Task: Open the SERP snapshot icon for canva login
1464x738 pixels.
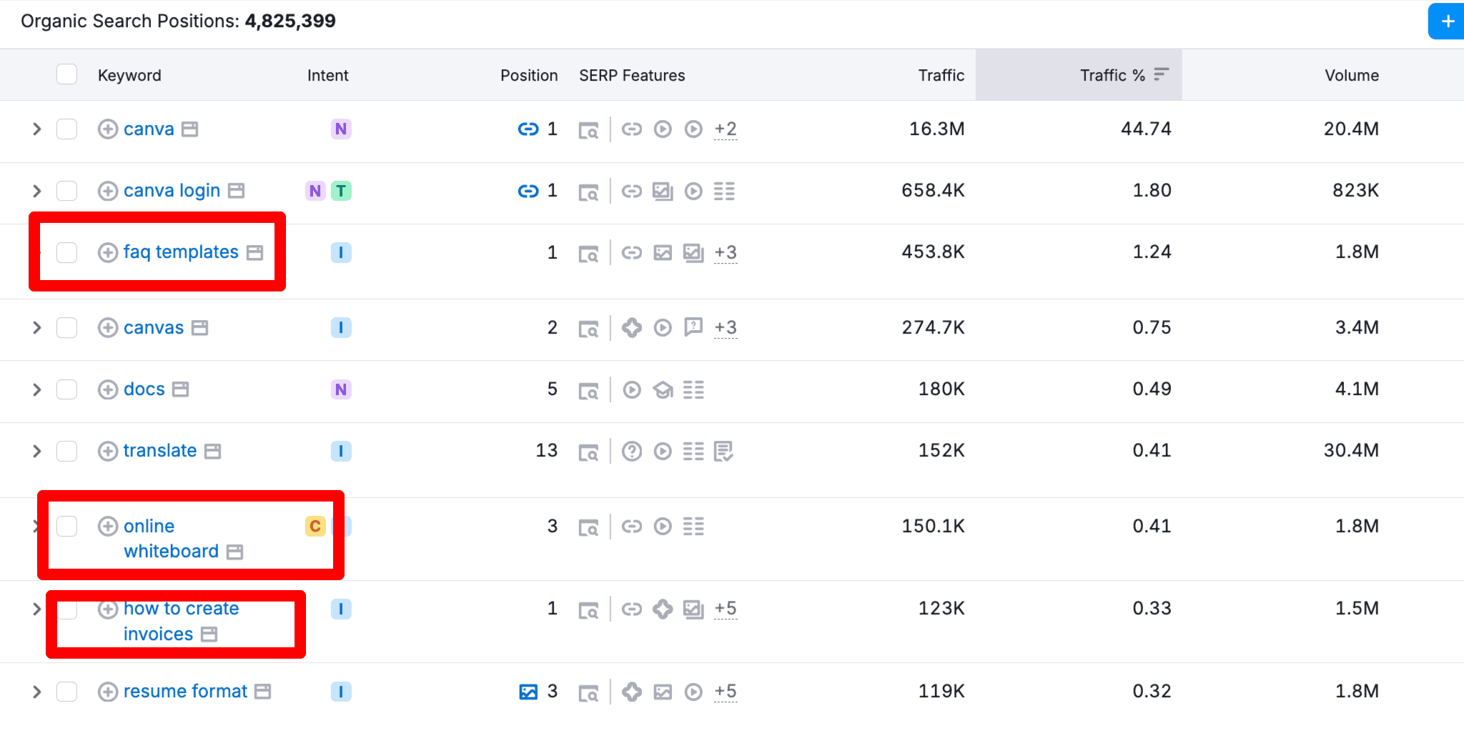Action: (x=588, y=191)
